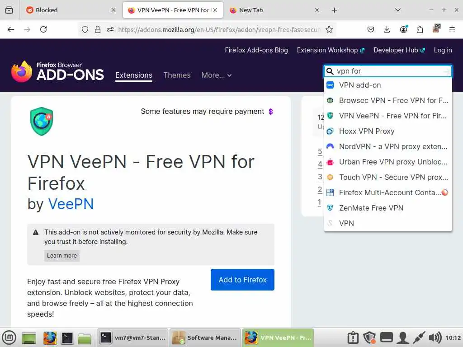
Task: Launch Firefox from taskbar launcher
Action: tap(50, 338)
